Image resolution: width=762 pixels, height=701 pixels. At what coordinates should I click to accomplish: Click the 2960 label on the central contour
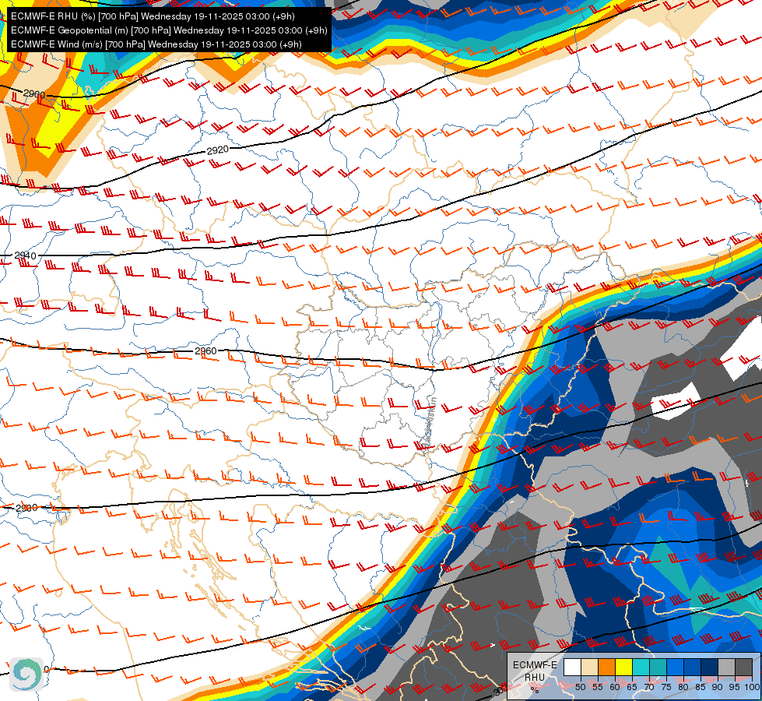pos(205,350)
